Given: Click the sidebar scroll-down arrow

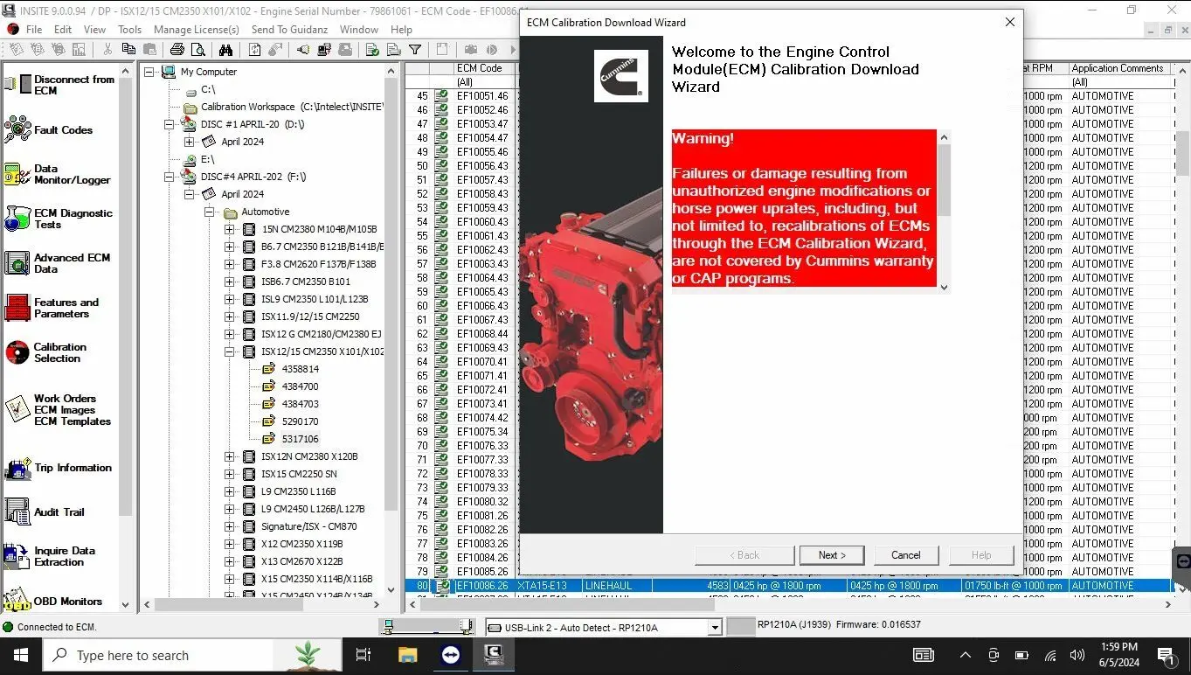Looking at the screenshot, I should point(125,603).
